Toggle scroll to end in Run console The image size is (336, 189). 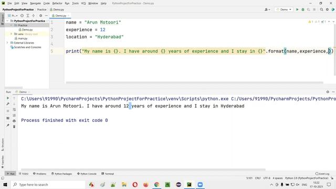click(14, 115)
